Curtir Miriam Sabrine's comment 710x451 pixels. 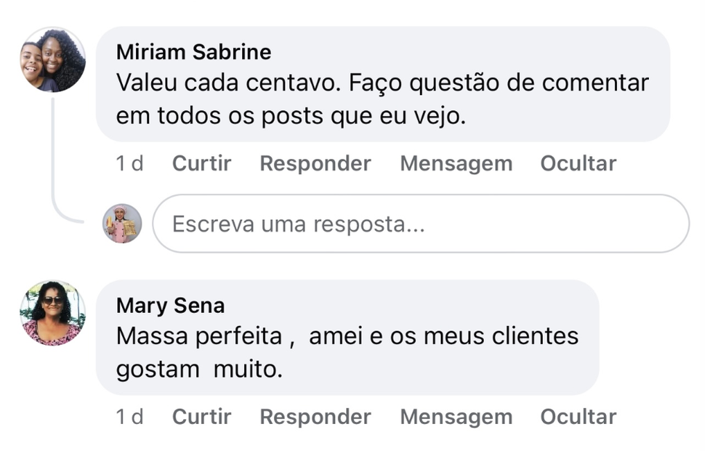tap(202, 164)
